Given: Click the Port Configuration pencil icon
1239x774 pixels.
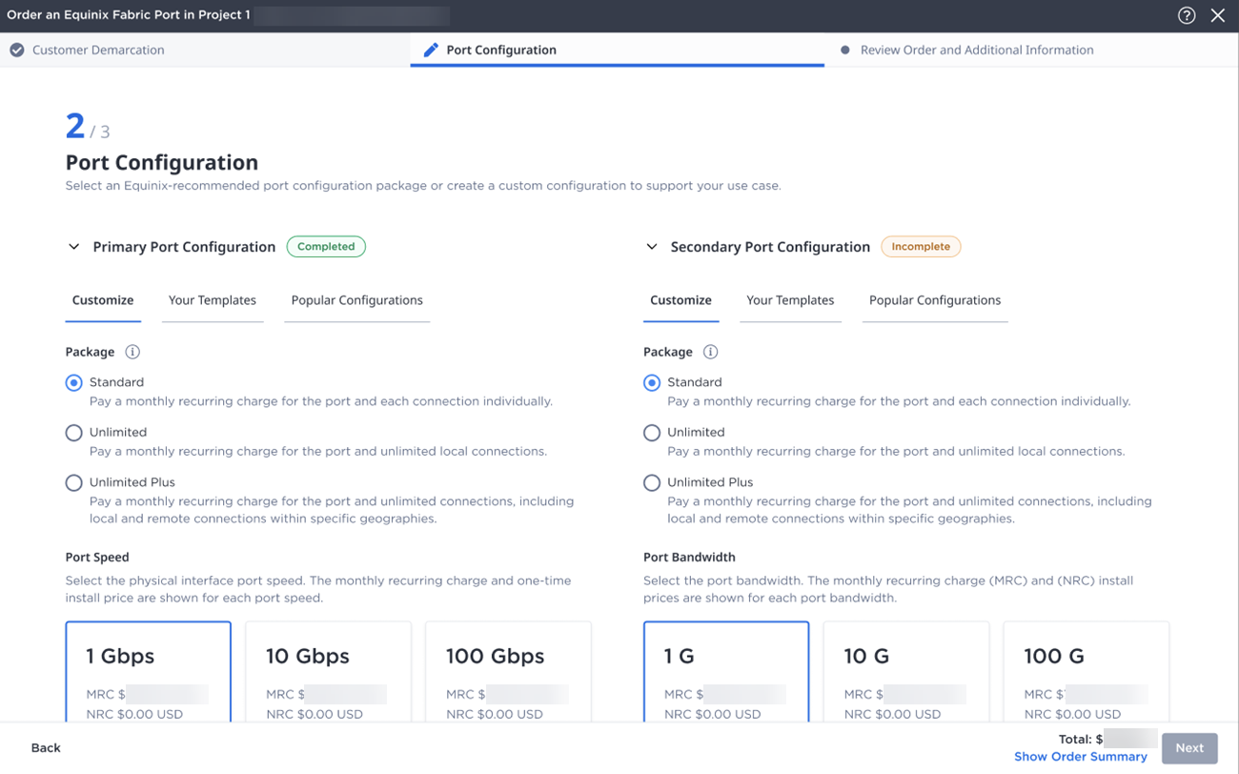Looking at the screenshot, I should click(431, 50).
